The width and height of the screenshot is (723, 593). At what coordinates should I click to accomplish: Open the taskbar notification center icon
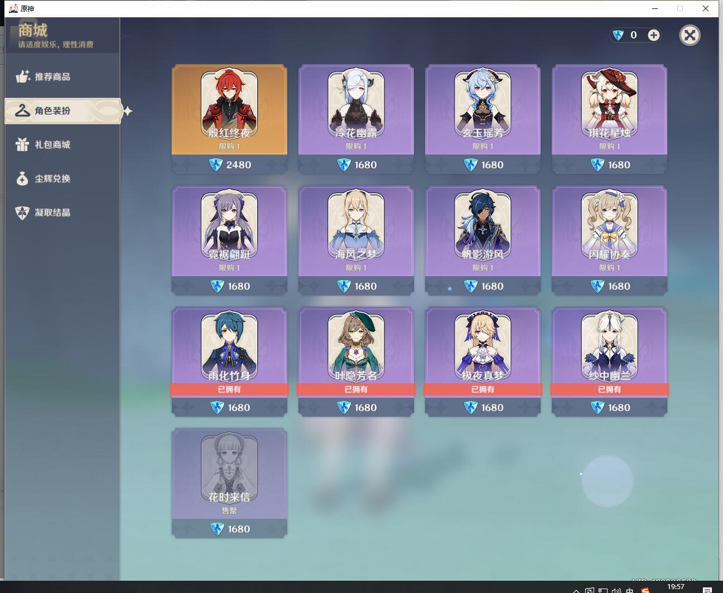[x=707, y=590]
